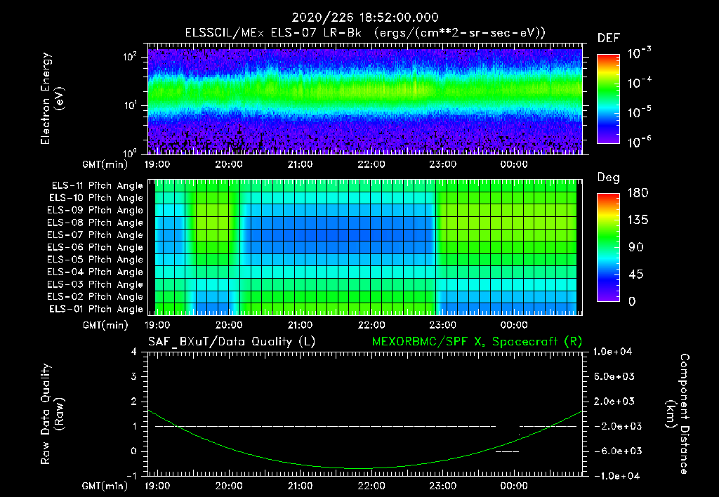Click the Deg pitch angle color bar
719x497 pixels.
tap(608, 247)
